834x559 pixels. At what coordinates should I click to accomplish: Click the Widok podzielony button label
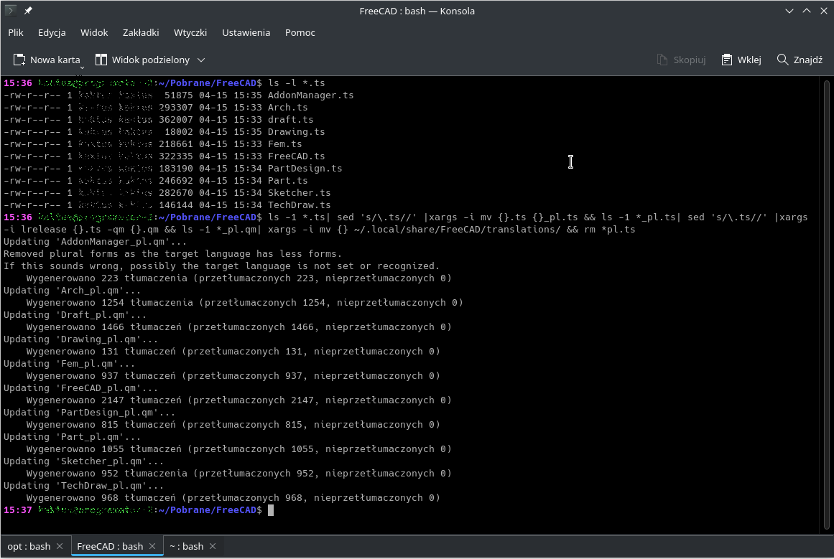[151, 60]
